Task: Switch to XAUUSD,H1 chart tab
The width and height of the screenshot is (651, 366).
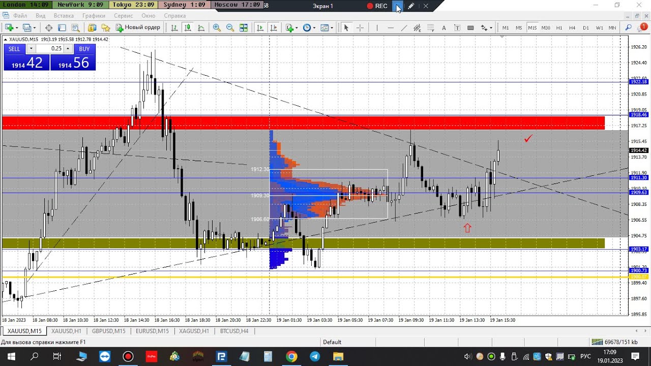Action: coord(66,331)
